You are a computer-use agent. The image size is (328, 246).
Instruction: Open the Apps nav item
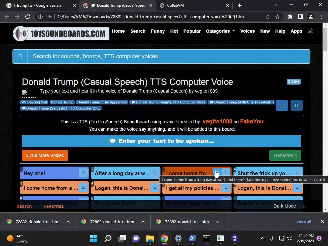296,31
